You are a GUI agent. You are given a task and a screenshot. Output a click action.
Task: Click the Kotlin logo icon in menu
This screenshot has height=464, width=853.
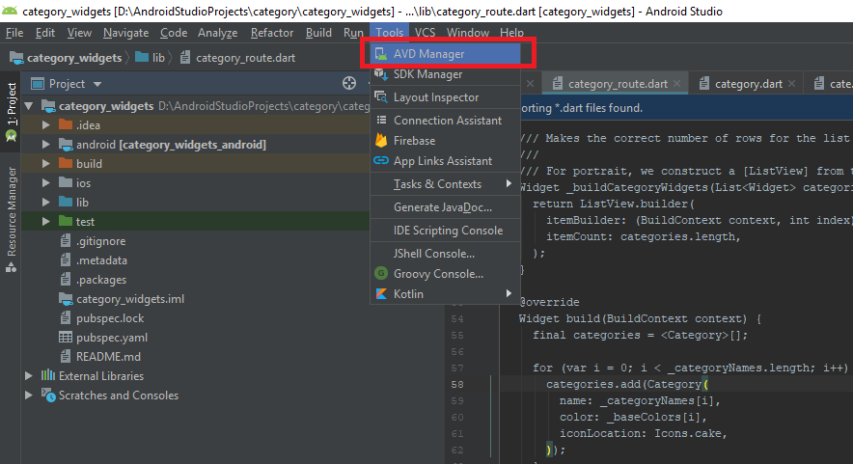point(380,294)
